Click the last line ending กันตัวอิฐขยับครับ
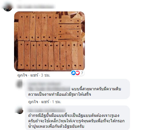Viewport: 142px width, 130px height. pyautogui.click(x=56, y=126)
